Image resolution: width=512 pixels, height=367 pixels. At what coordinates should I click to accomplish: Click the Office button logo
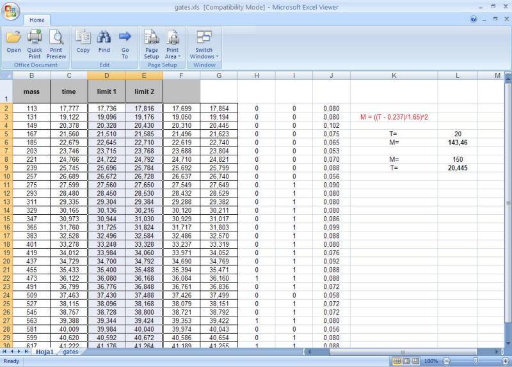10,12
